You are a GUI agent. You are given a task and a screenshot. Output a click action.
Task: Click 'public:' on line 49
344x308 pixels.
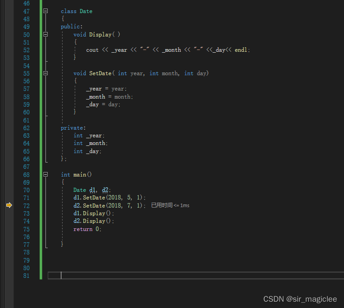(x=72, y=27)
